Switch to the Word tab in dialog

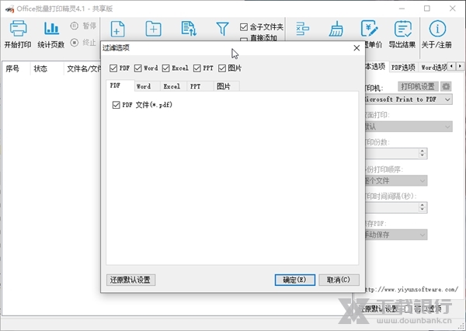147,86
